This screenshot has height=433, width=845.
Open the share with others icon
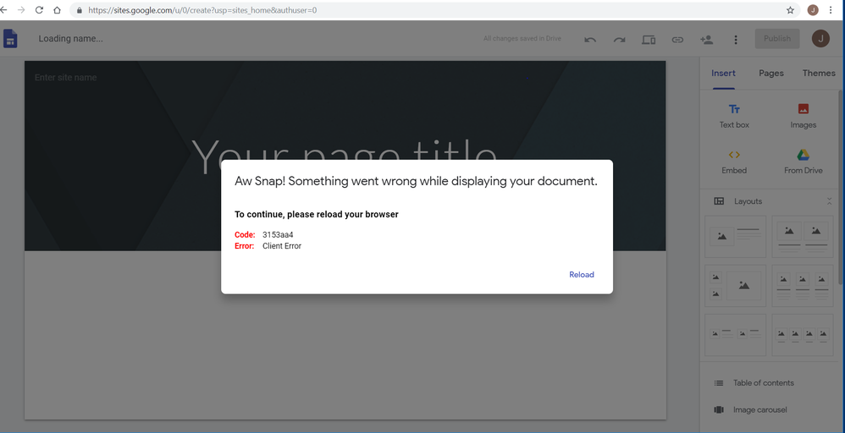point(706,40)
